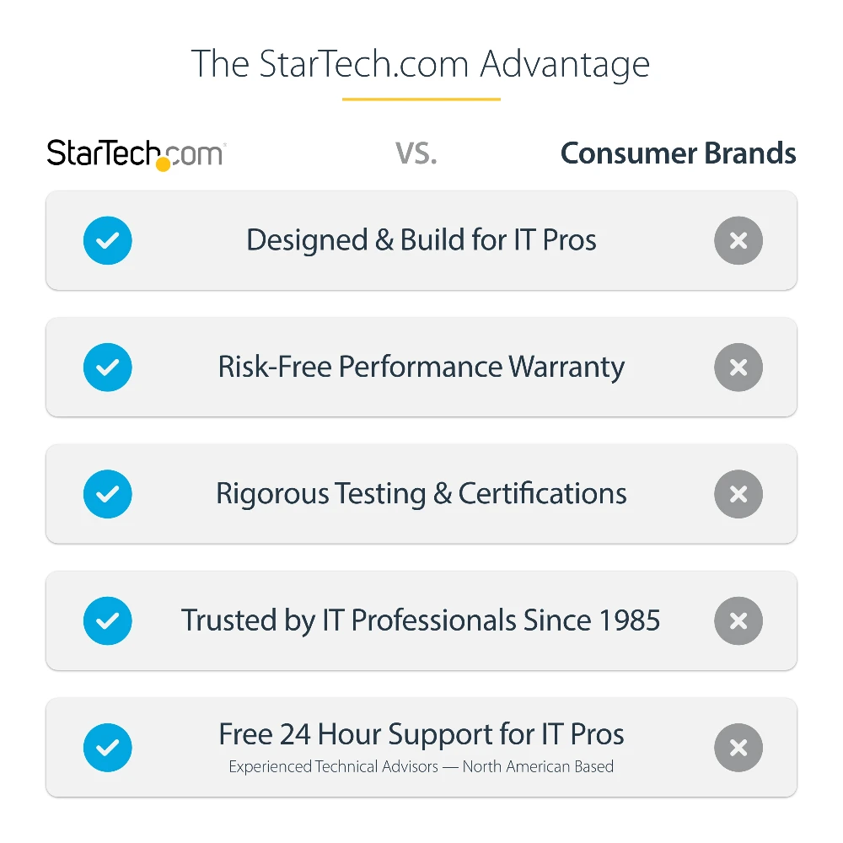Click blue checkmark beside Trusted by IT Professionals
The image size is (843, 843).
[108, 621]
